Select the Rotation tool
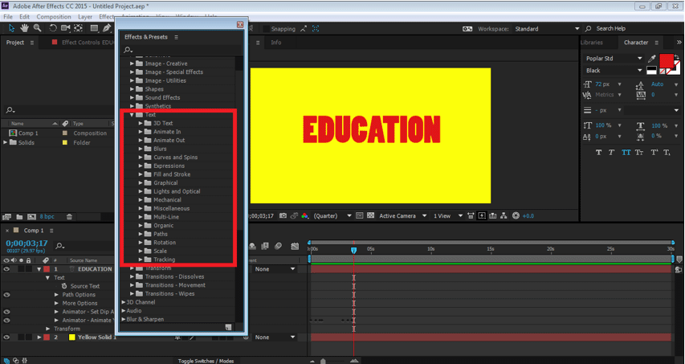Viewport: 685px width, 364px height. 53,28
